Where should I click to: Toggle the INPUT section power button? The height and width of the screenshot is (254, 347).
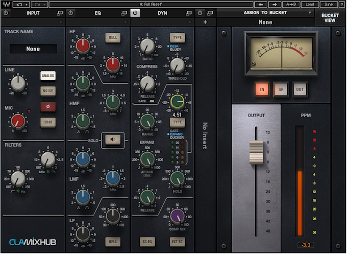(6, 13)
